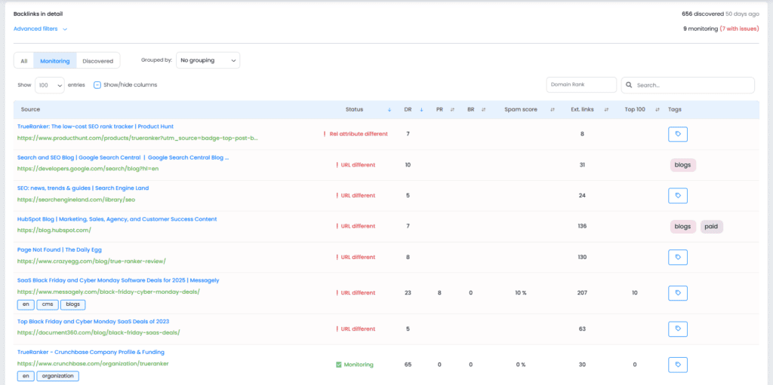Click the tag icon in the Daily Egg row
Viewport: 773px width, 385px height.
pyautogui.click(x=678, y=258)
